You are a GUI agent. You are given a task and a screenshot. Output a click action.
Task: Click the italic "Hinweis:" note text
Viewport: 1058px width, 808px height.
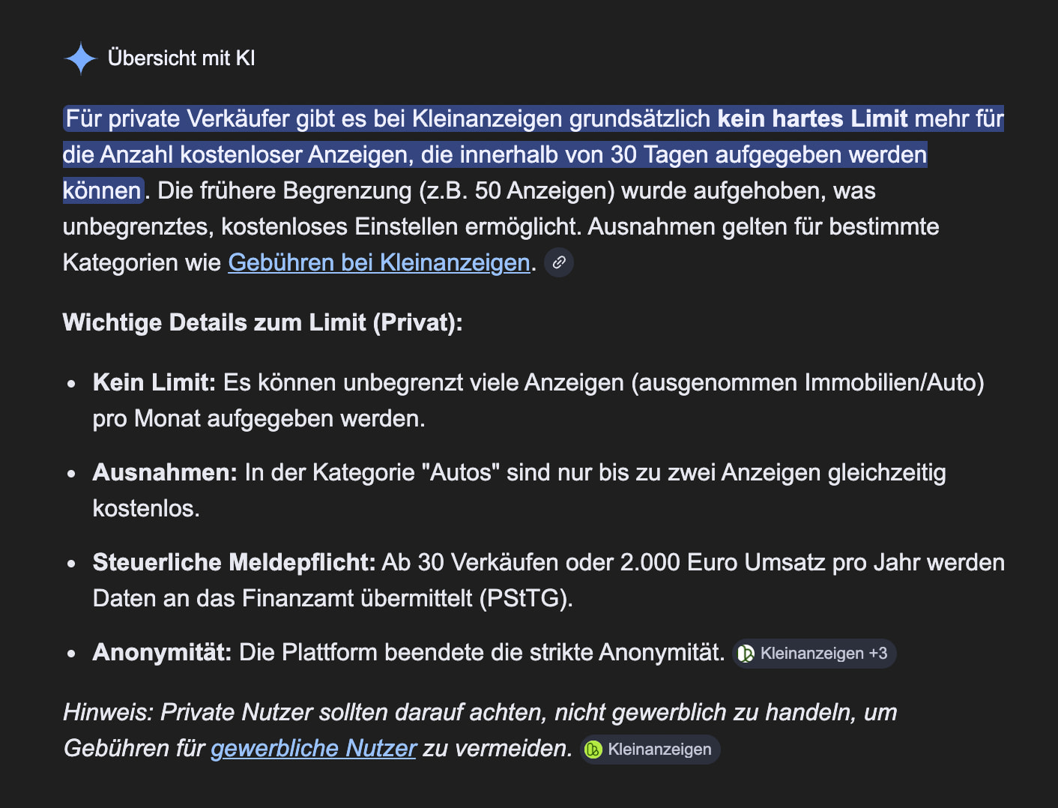tap(109, 712)
